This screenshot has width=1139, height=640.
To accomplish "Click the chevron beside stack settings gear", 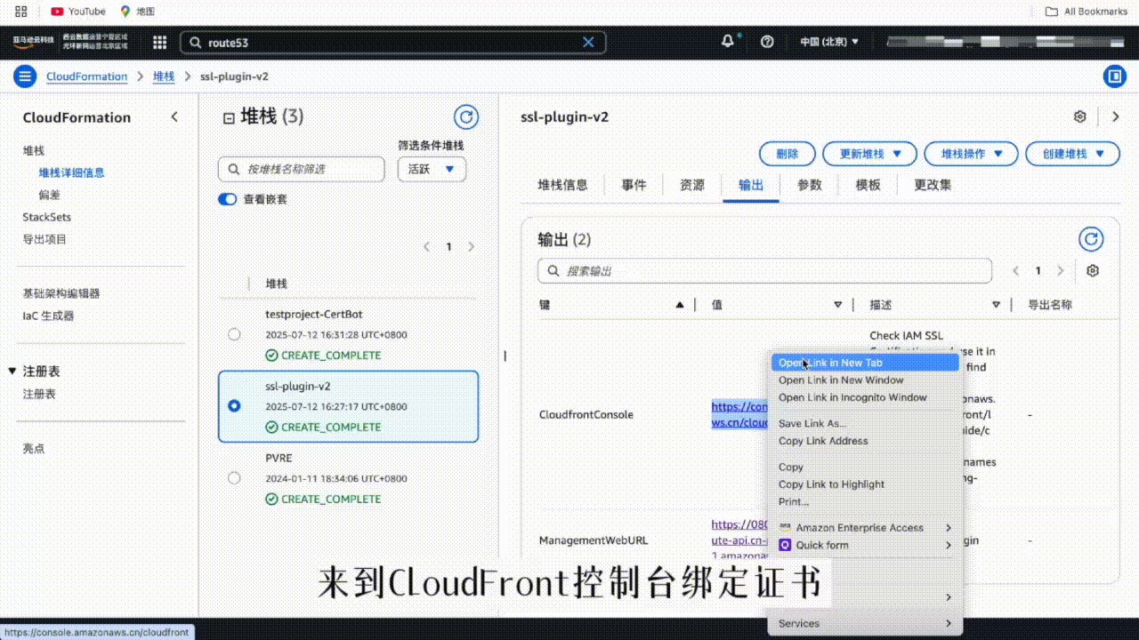I will coord(1116,116).
